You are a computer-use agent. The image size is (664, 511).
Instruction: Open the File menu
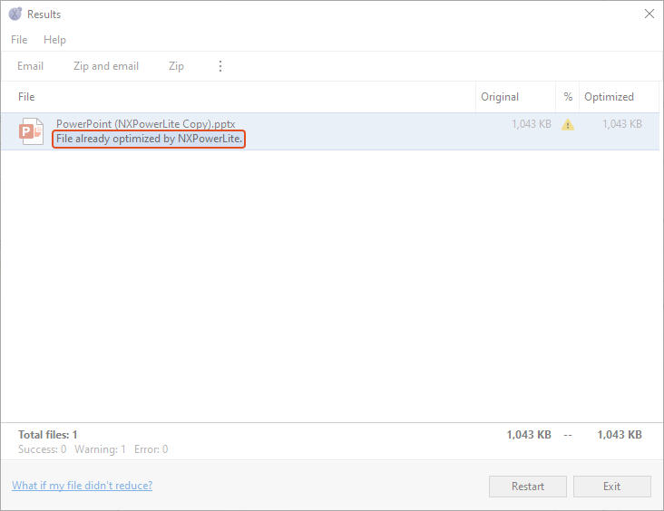tap(19, 40)
